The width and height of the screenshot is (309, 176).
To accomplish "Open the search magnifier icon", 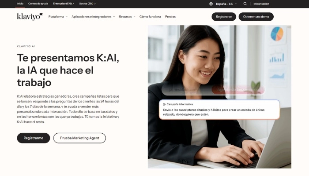I will point(245,4).
